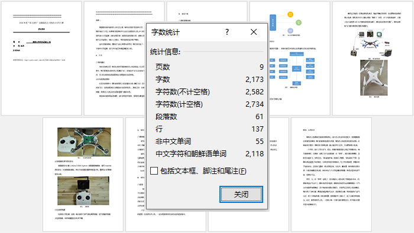
Task: Click the 字符数(不计空格) row
Action: tap(209, 91)
